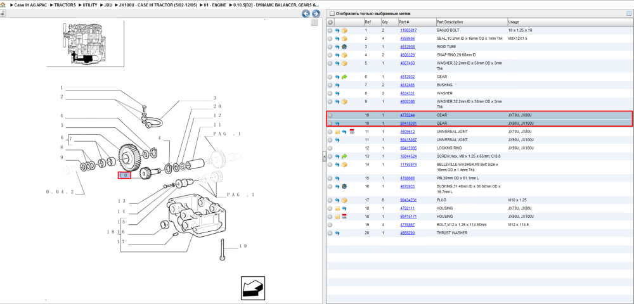
Task: Click red list icon on part 4605612 row
Action: click(351, 132)
